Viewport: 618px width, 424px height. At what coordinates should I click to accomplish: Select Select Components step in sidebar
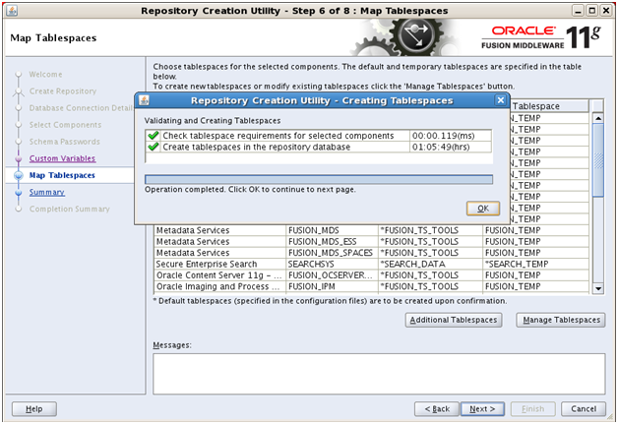[x=65, y=125]
